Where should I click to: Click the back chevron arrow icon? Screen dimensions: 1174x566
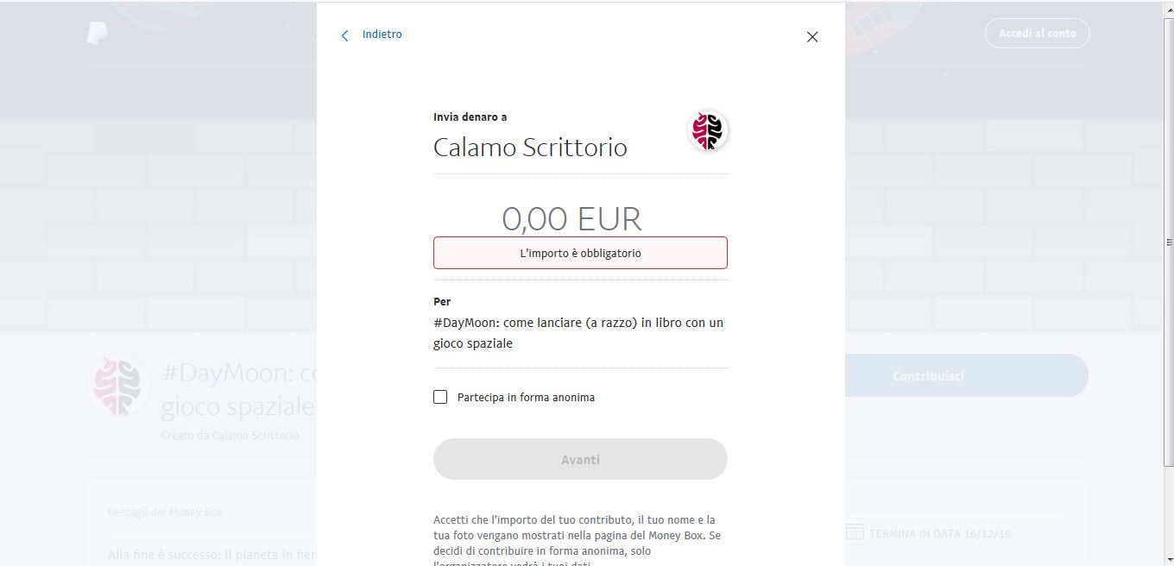coord(345,35)
